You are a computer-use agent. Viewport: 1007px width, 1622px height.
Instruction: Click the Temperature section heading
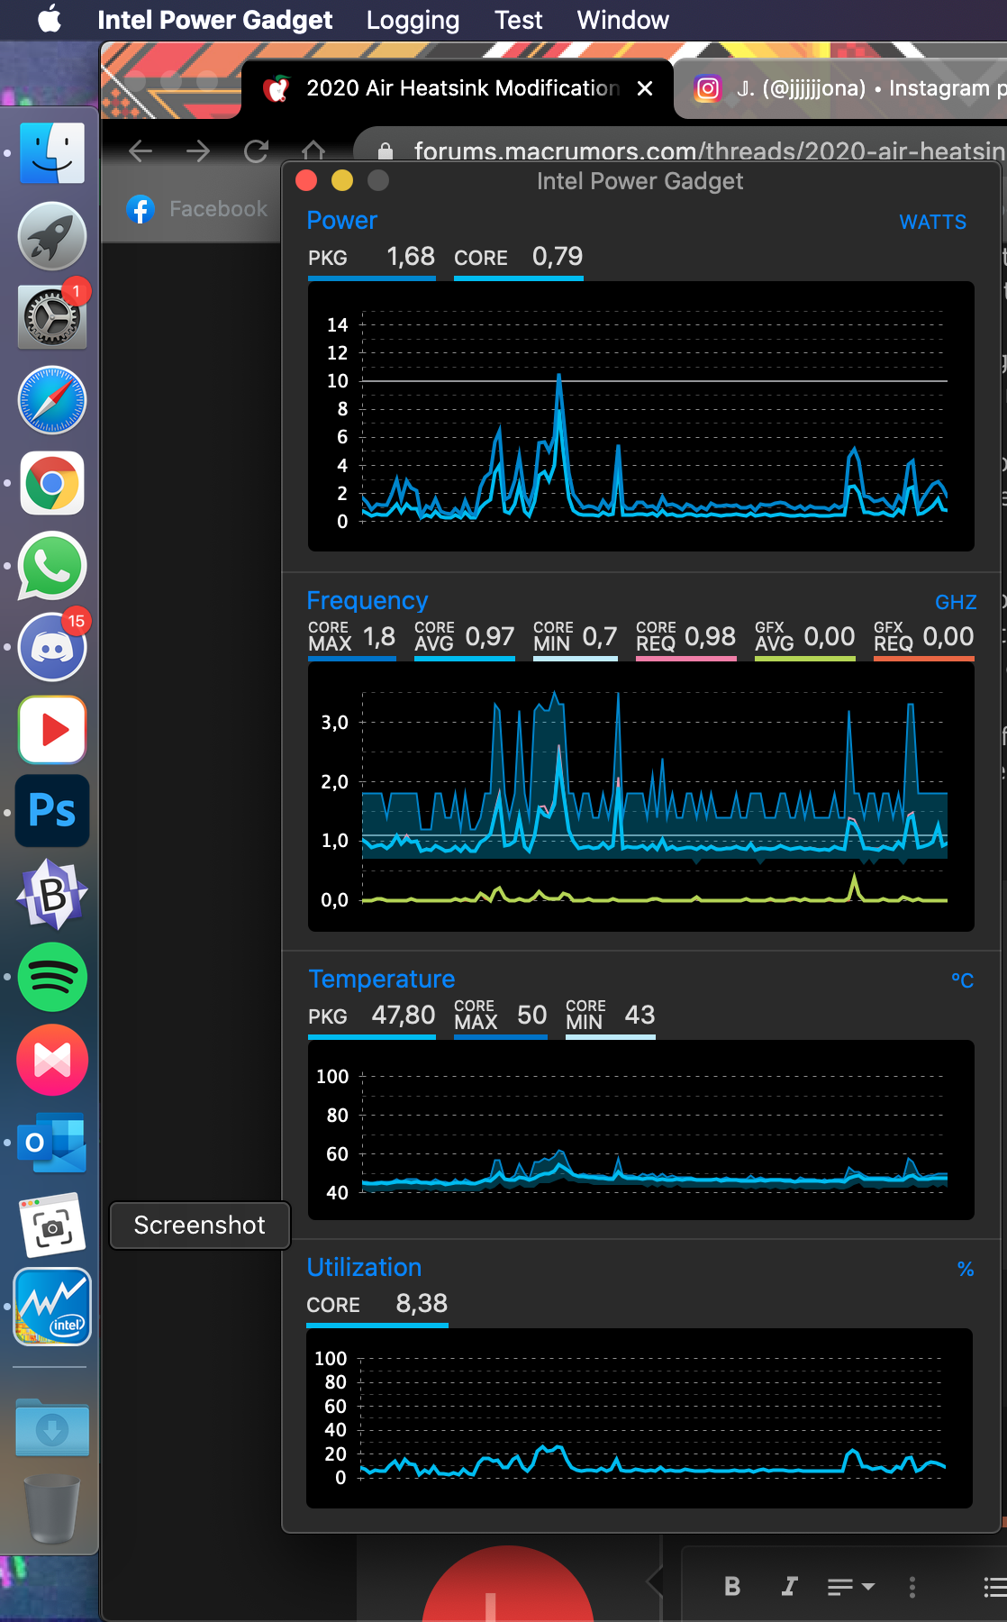coord(381,980)
